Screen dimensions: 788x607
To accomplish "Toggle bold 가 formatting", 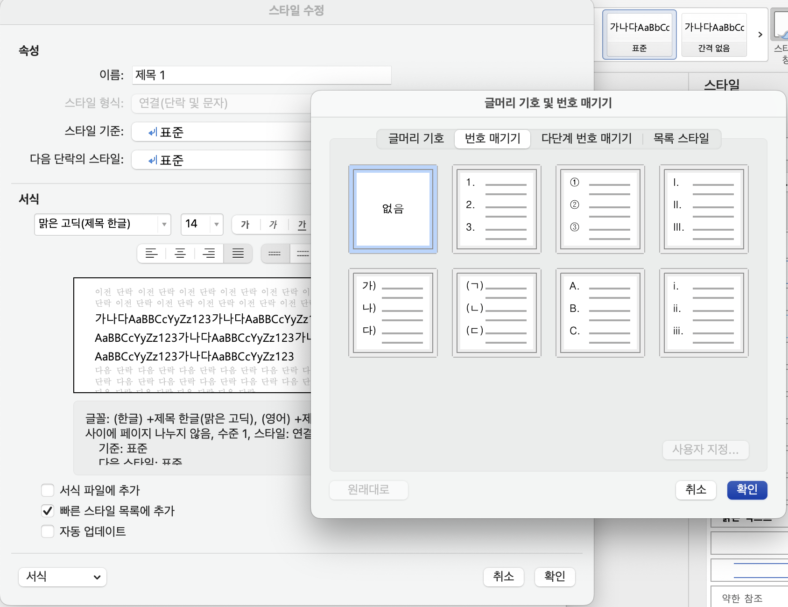I will [x=245, y=225].
